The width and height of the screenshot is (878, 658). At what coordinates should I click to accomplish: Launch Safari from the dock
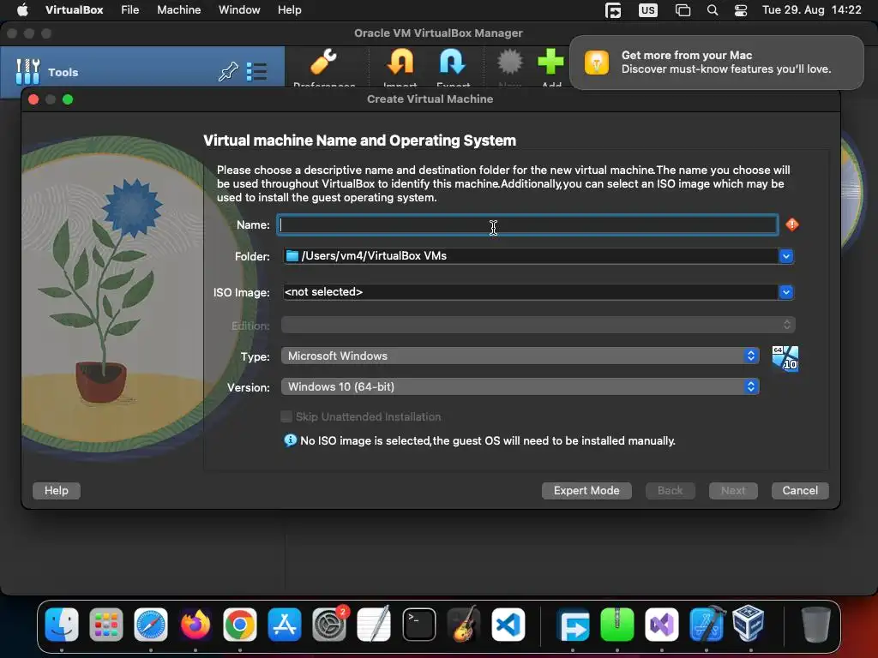pyautogui.click(x=151, y=625)
